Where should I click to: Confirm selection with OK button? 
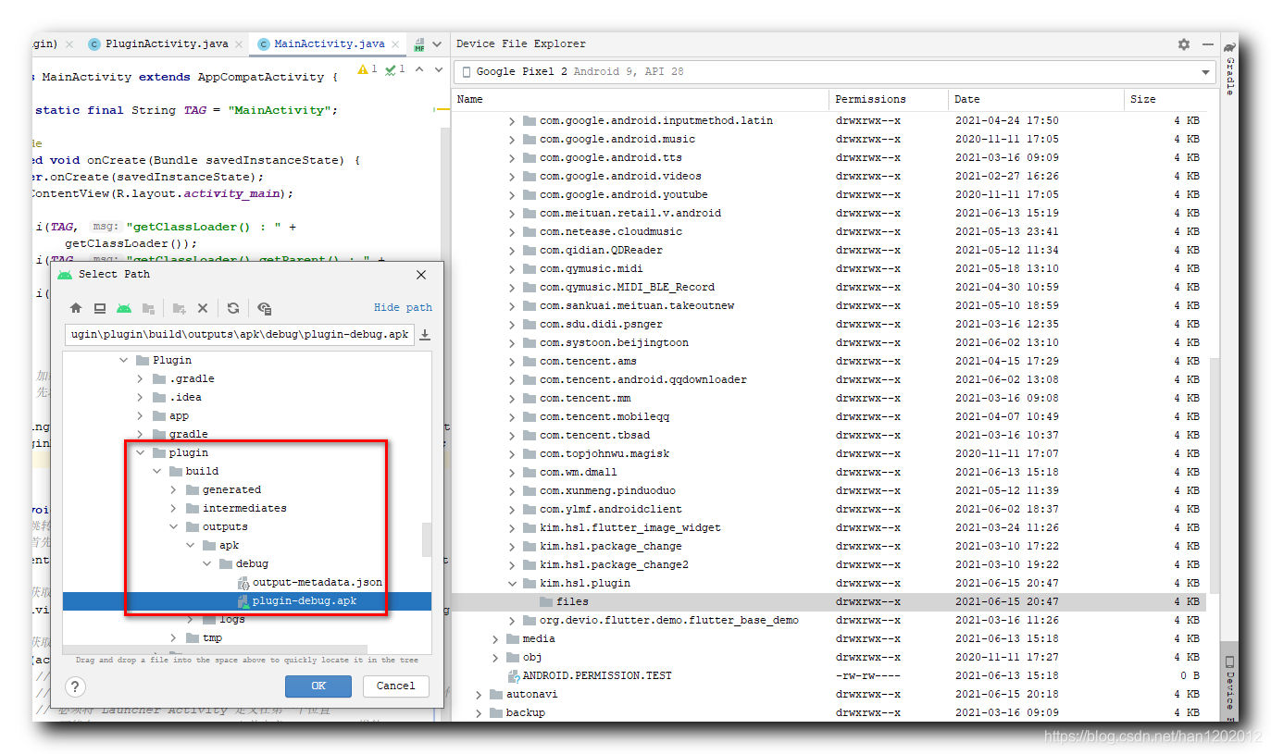click(318, 686)
